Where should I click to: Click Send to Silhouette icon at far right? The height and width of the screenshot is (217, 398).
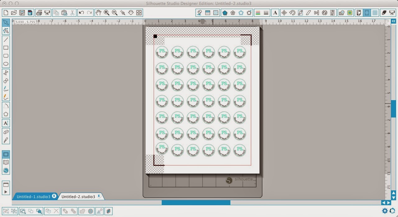[x=392, y=13]
